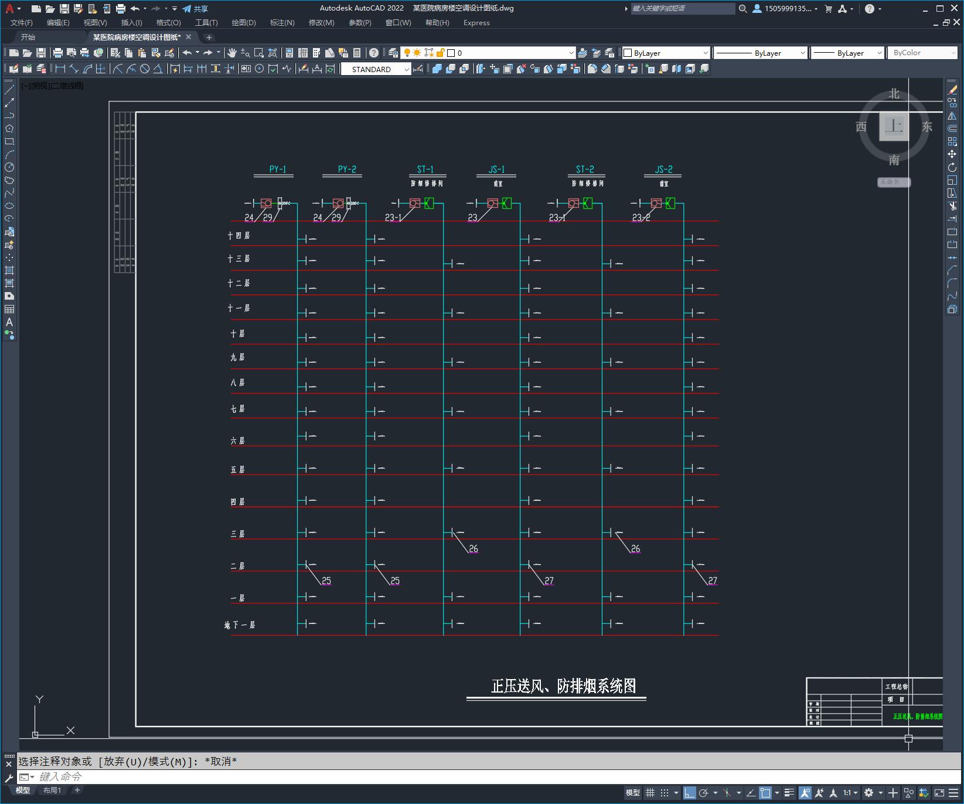Open the 标注(N) menu

click(x=282, y=22)
